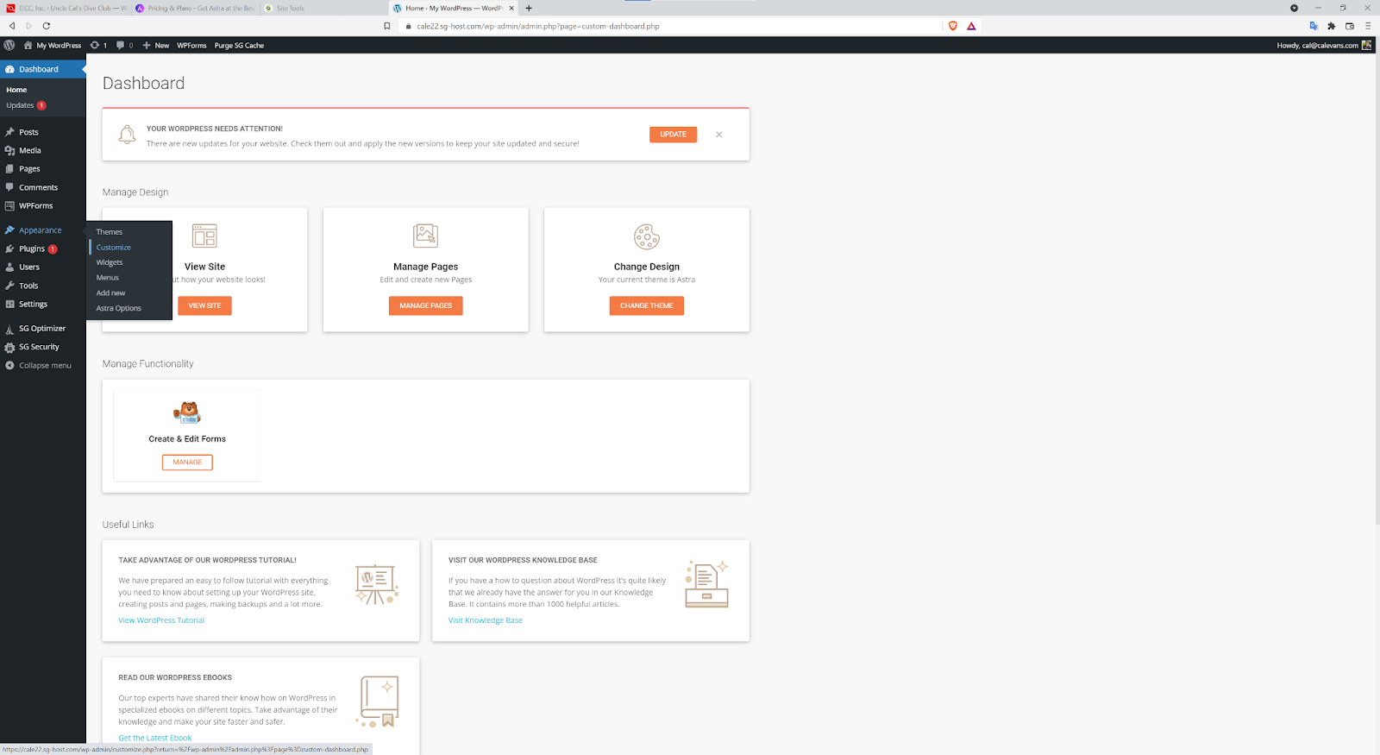This screenshot has width=1380, height=755.
Task: Open the Visit Knowledge Base link
Action: click(x=486, y=620)
